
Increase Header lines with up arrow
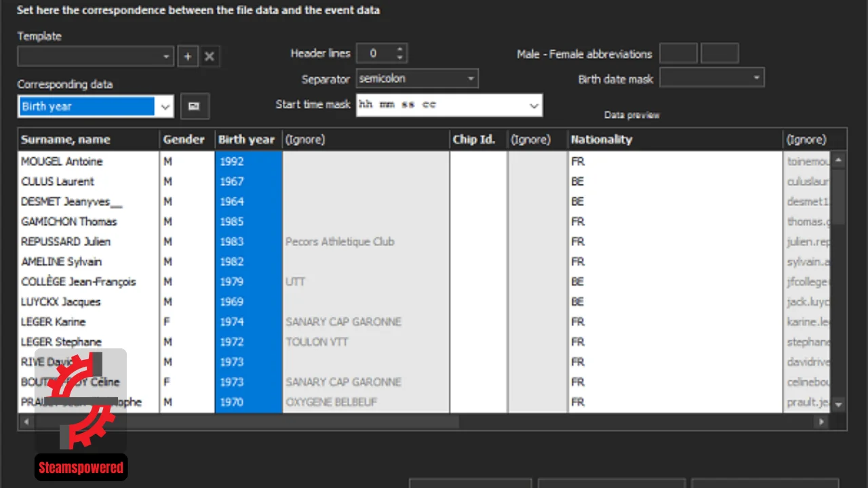click(400, 49)
